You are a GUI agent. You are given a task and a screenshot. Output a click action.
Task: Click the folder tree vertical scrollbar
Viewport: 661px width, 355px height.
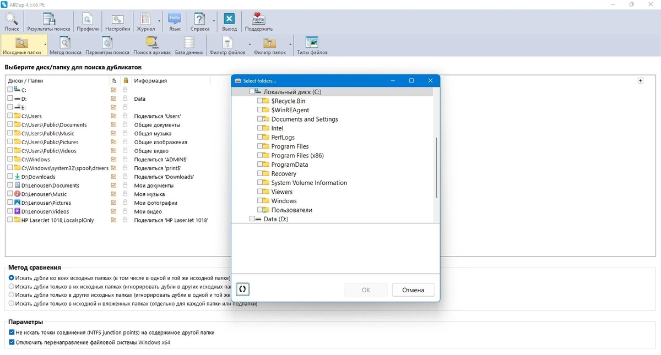click(x=436, y=168)
